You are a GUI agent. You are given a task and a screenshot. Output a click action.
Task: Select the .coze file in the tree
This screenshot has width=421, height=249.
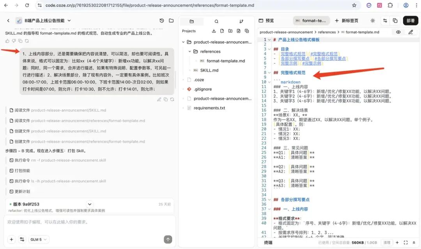point(199,80)
